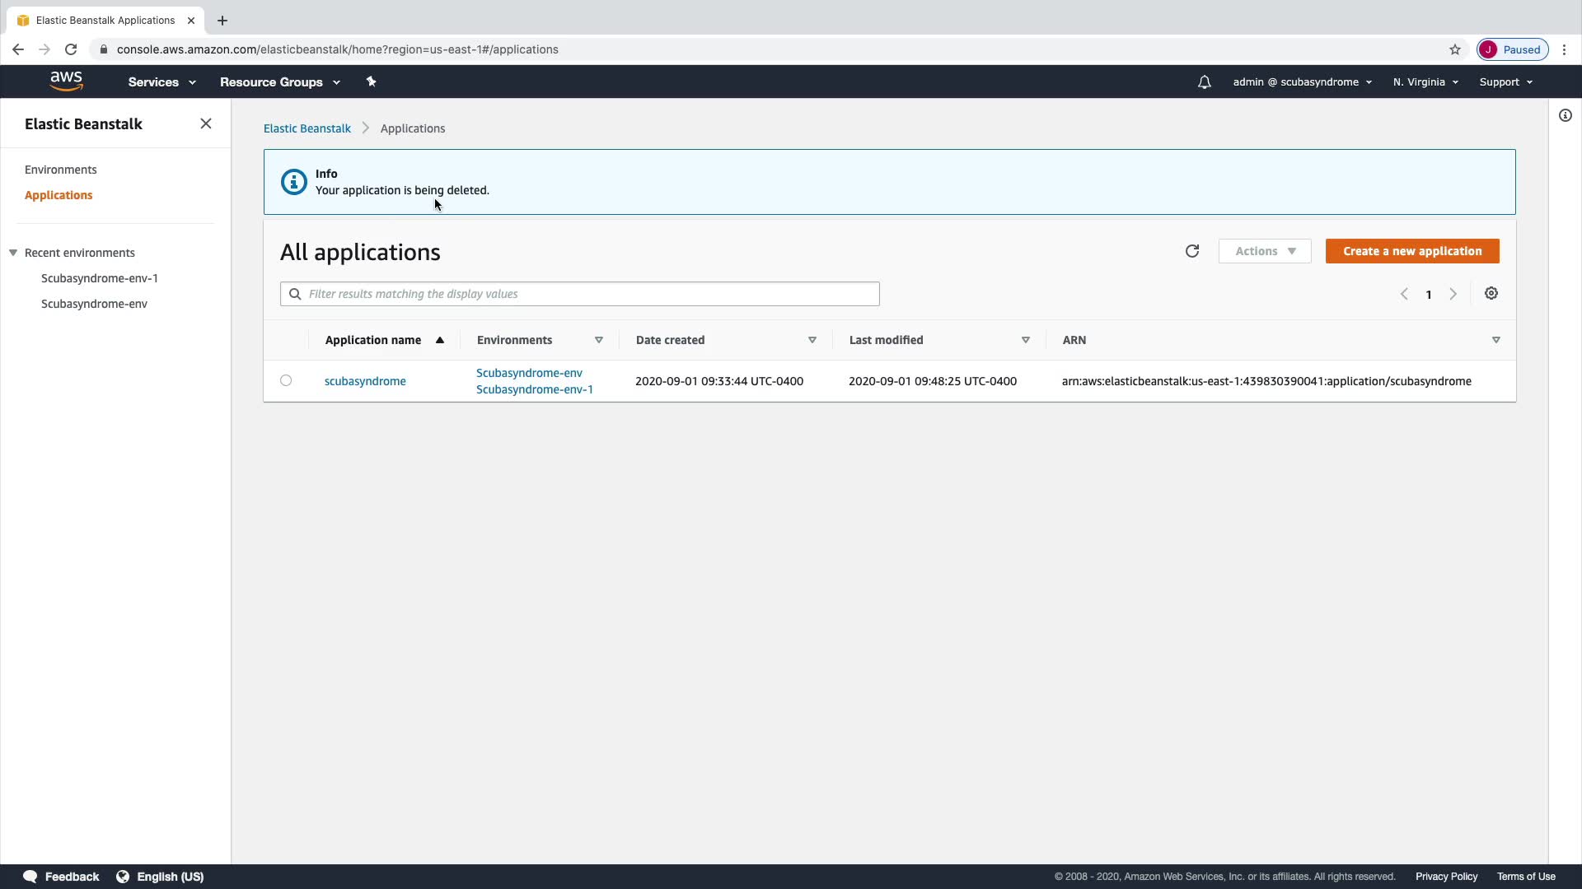This screenshot has height=889, width=1582.
Task: Open the info panel icon at right edge
Action: (1565, 115)
